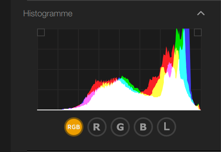The width and height of the screenshot is (221, 152).
Task: Click the white midtone hump of the histogram
Action: [x=113, y=97]
